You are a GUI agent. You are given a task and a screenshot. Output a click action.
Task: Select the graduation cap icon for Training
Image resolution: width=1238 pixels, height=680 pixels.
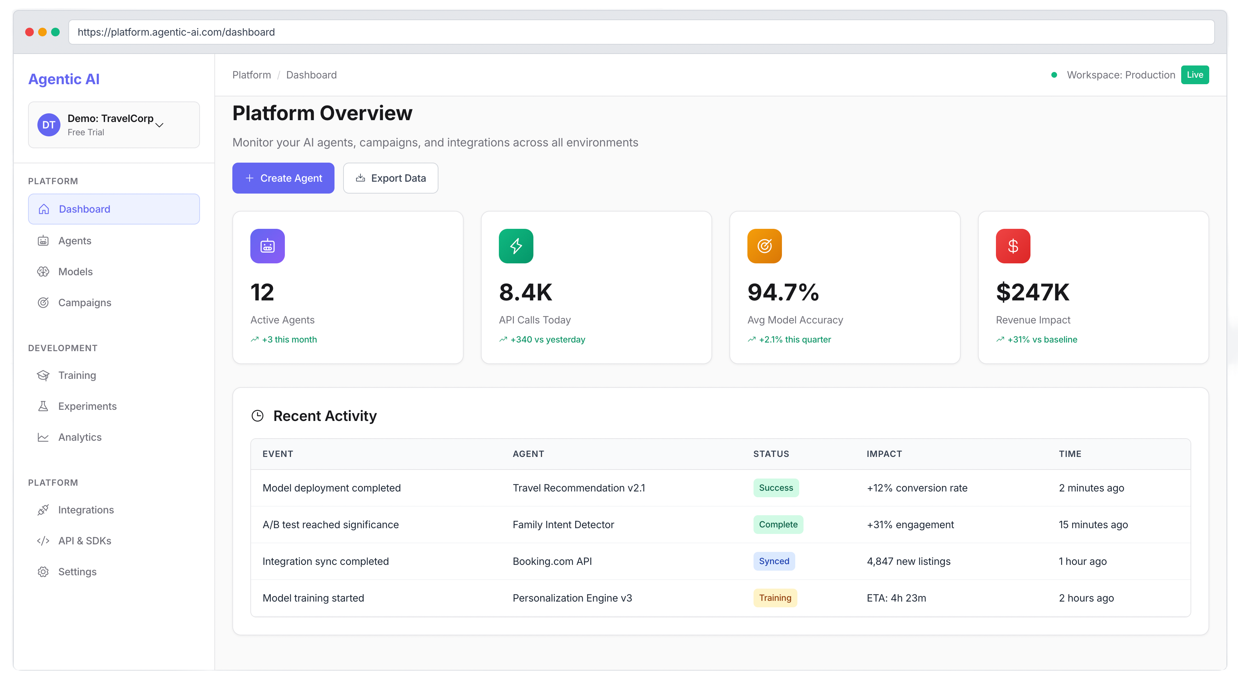click(43, 375)
